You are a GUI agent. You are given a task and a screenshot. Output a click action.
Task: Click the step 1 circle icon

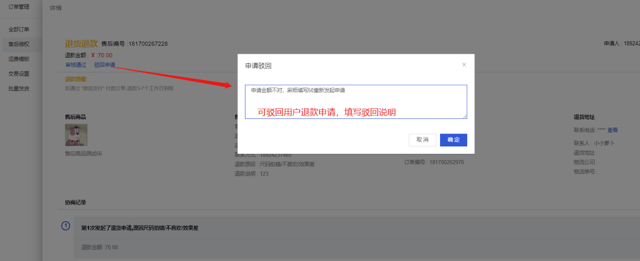[66, 226]
